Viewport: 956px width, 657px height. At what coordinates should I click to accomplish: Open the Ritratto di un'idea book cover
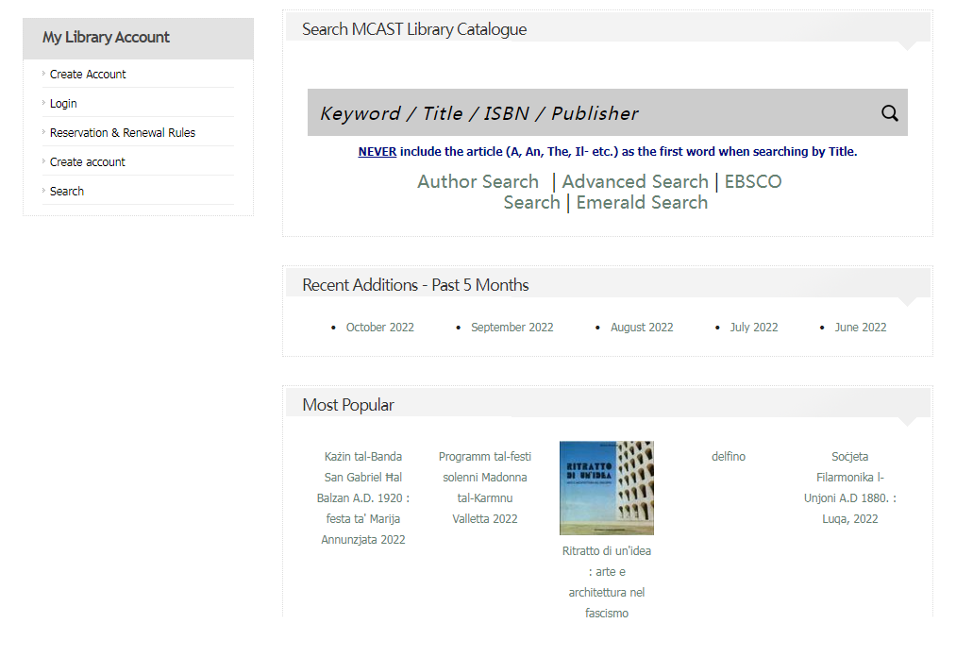(606, 487)
